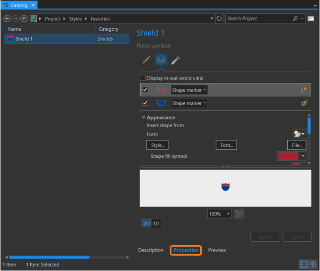Toggle the details panel icon

point(311,18)
